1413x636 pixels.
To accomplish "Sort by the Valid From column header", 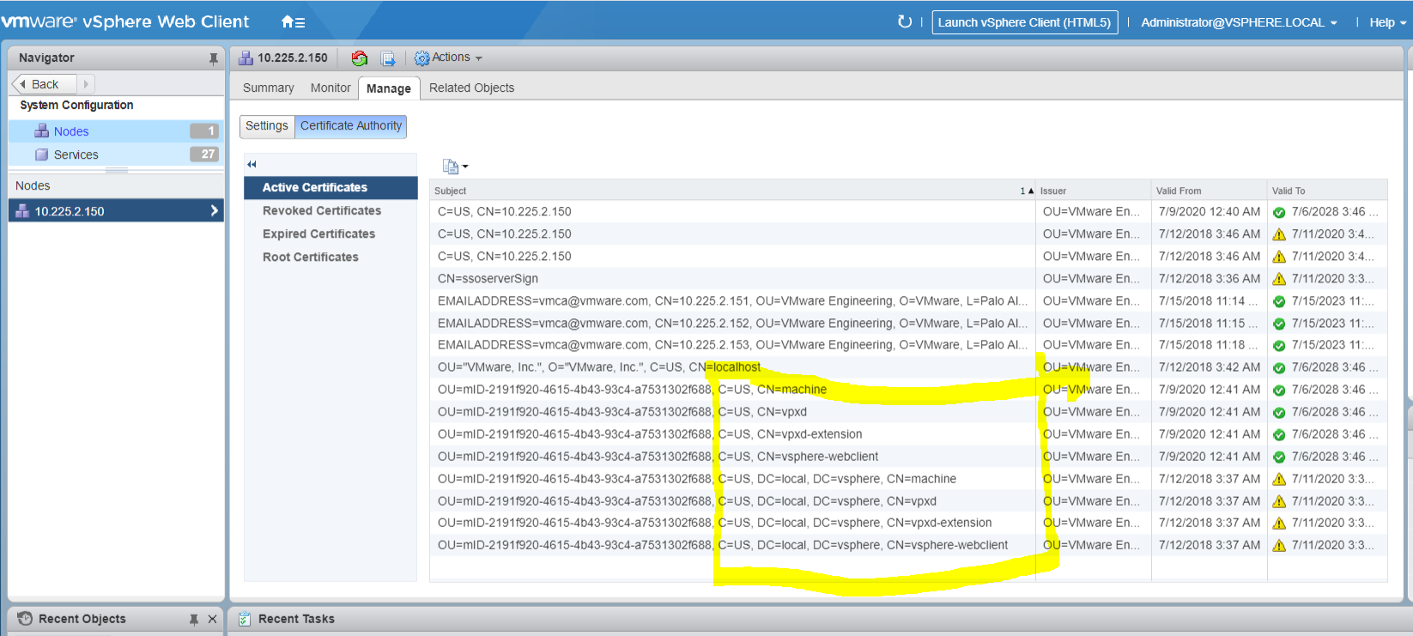I will click(1209, 191).
